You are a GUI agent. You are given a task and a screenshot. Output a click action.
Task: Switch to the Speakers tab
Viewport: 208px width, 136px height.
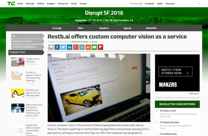104,28
